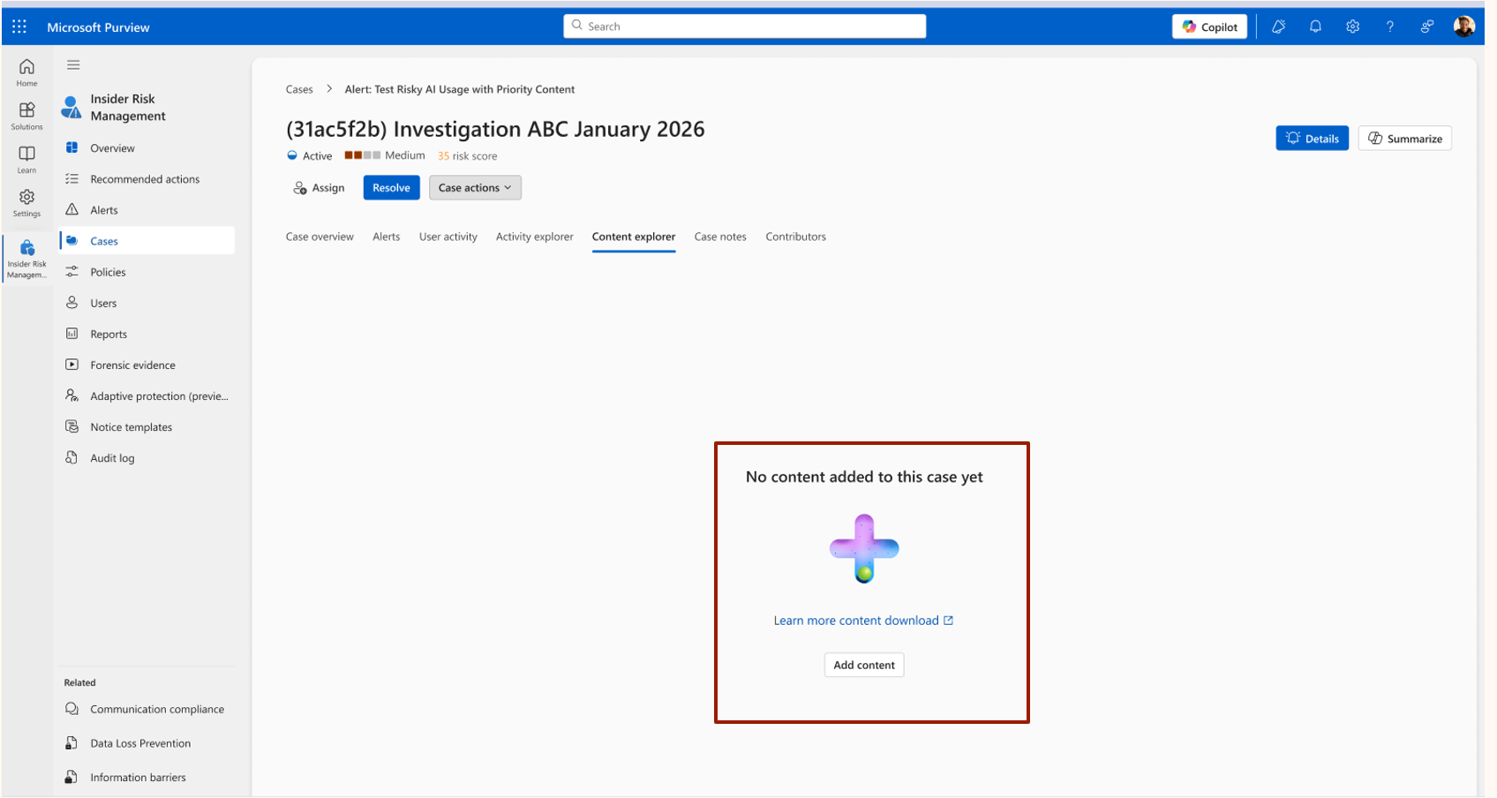Expand the Case actions dropdown

[x=475, y=188]
